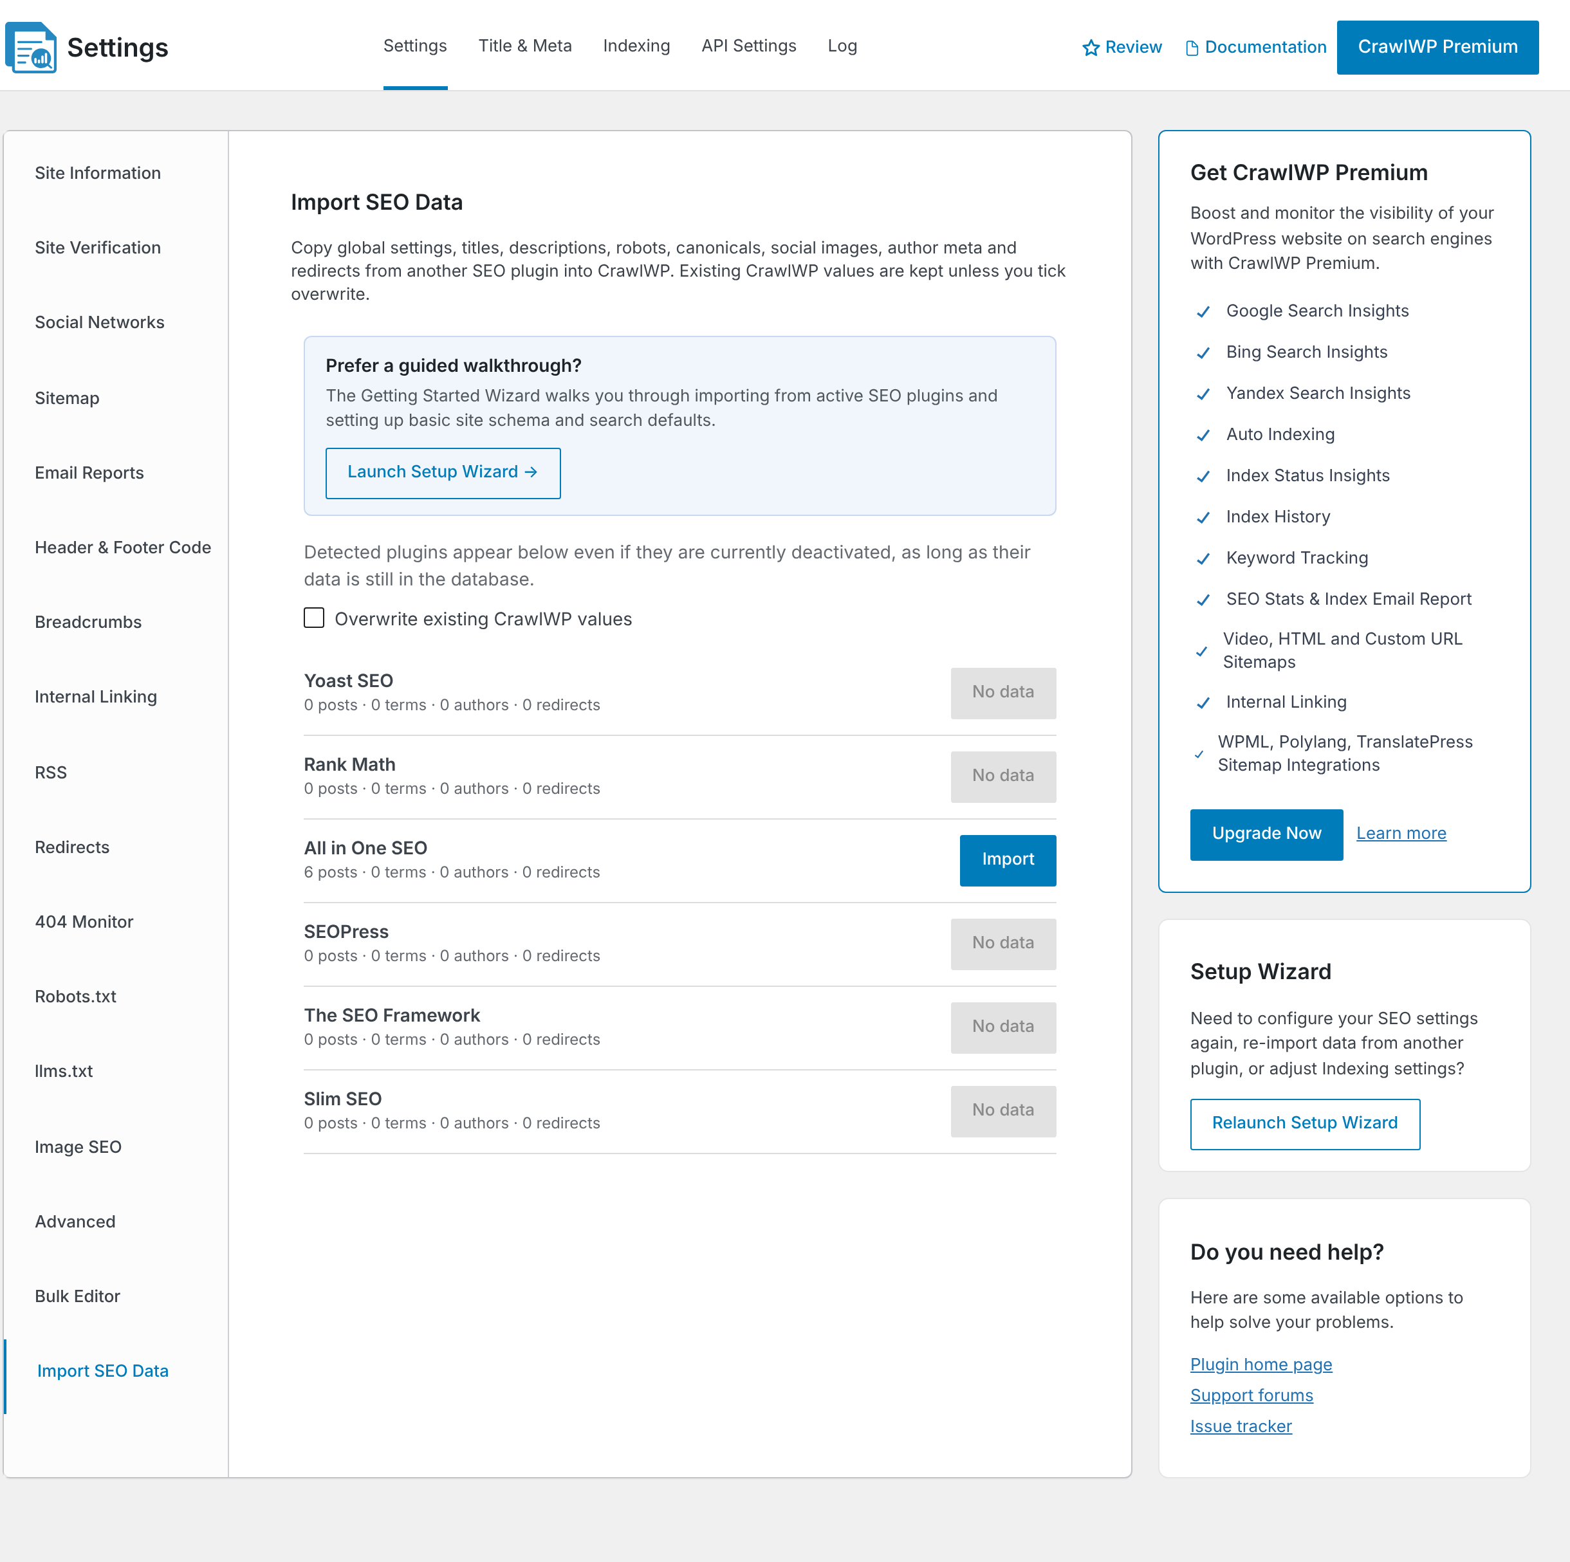Switch to the Title & Meta tab
The height and width of the screenshot is (1562, 1570).
(x=525, y=46)
